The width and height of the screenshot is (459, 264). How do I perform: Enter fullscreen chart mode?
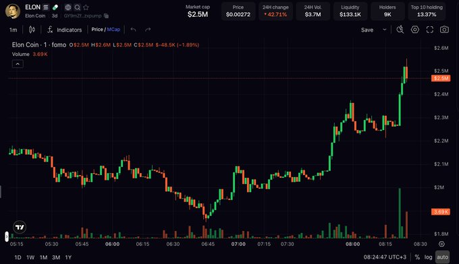click(430, 30)
